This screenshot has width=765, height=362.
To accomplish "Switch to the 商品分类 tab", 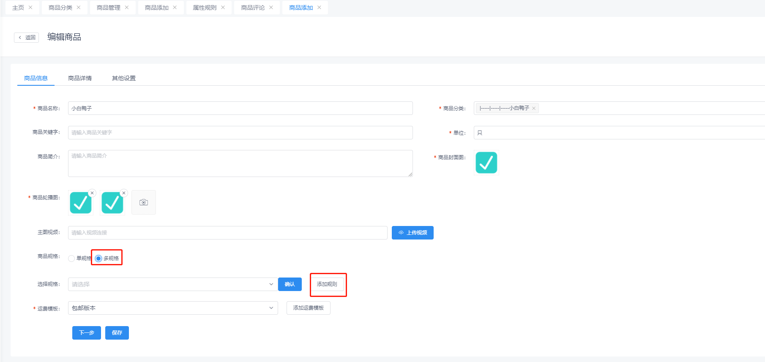I will [60, 8].
